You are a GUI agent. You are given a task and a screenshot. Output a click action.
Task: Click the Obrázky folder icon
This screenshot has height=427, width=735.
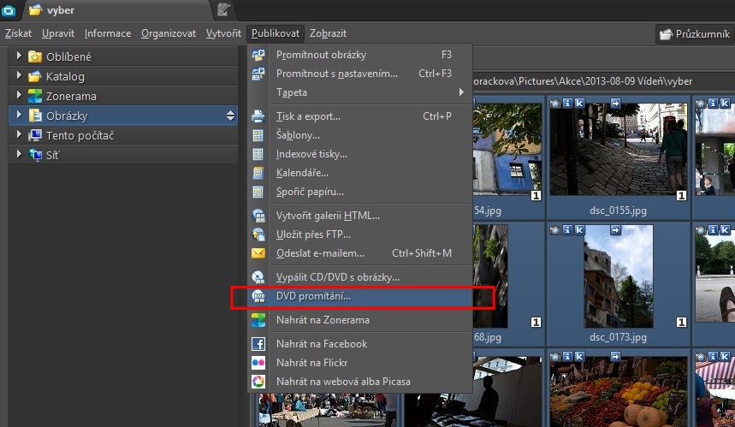(x=35, y=116)
